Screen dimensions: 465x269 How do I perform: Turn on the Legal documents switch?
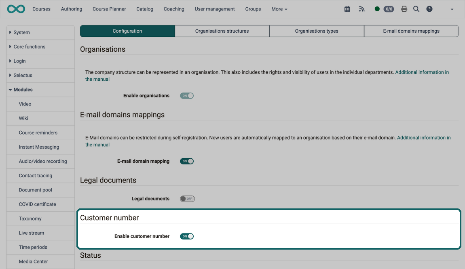point(187,199)
